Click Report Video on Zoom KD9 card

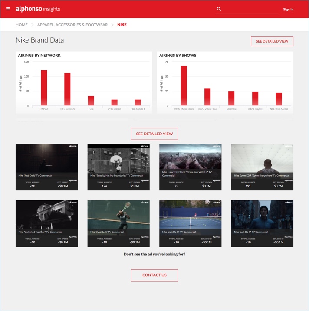tap(288, 181)
